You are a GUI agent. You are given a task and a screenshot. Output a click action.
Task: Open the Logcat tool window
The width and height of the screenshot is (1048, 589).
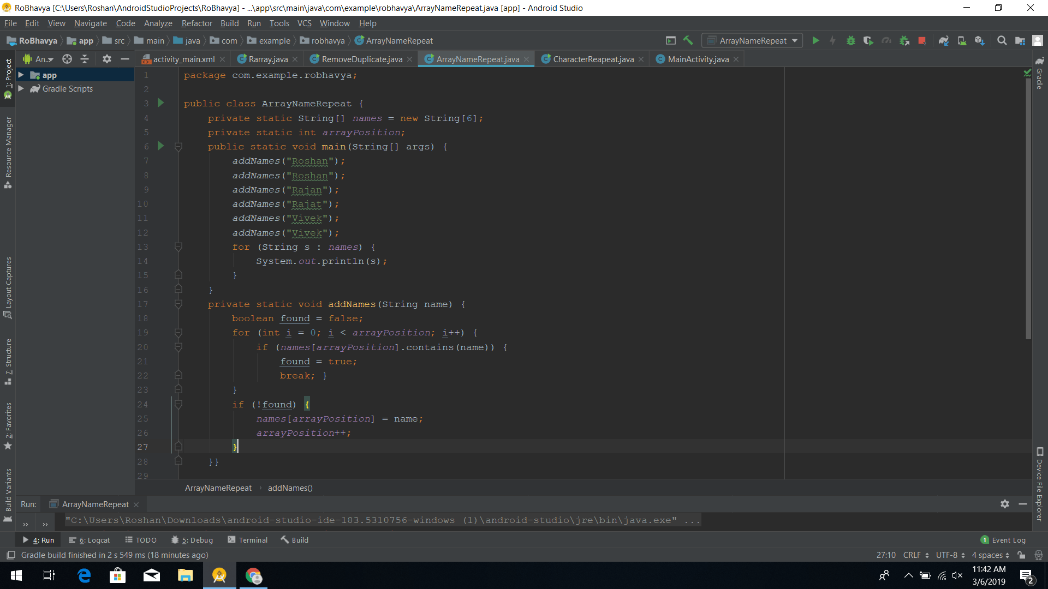(x=89, y=540)
